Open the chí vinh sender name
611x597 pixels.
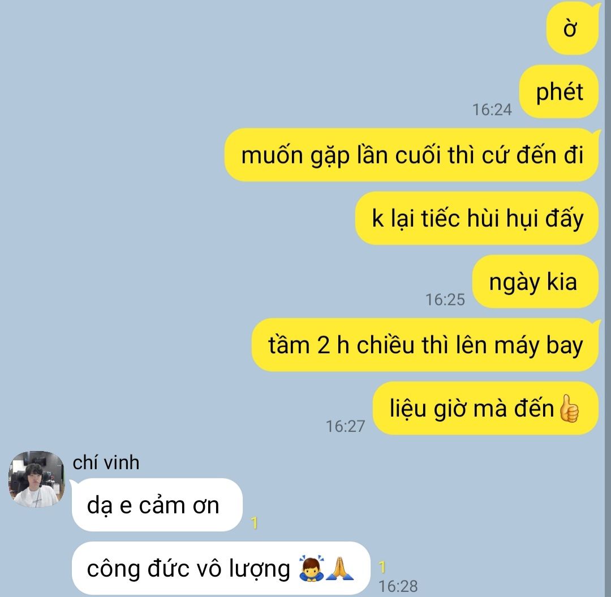[106, 462]
